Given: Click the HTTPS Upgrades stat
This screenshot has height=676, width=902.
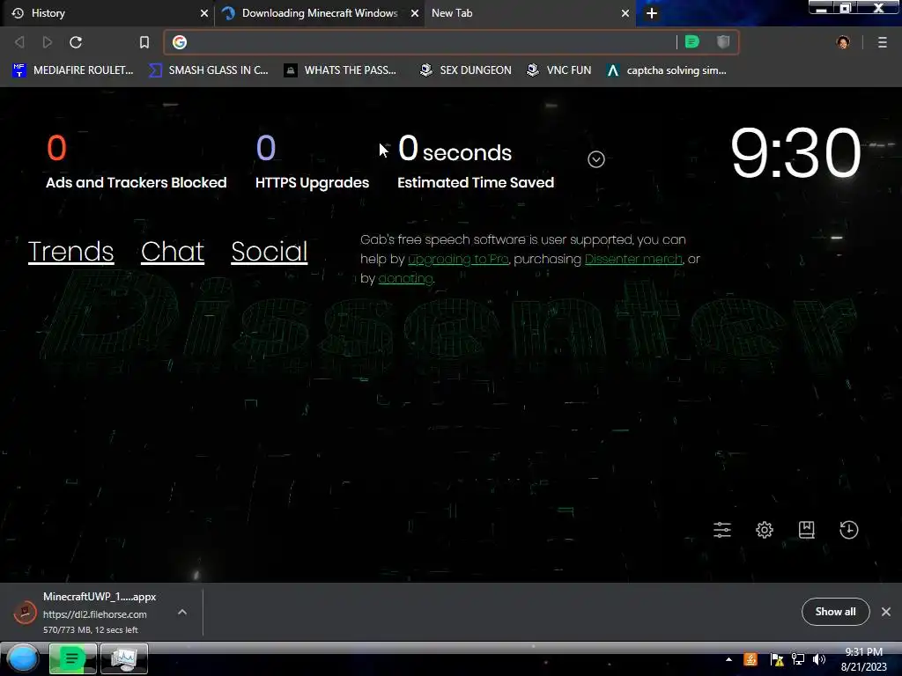Looking at the screenshot, I should [x=312, y=161].
